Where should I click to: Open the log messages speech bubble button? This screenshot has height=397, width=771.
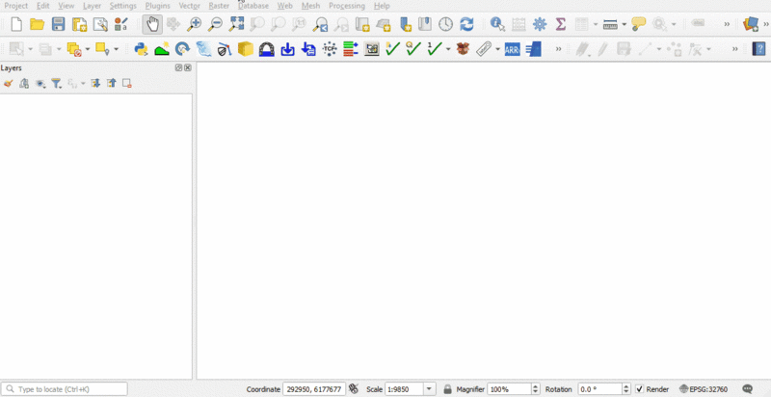[x=747, y=389]
